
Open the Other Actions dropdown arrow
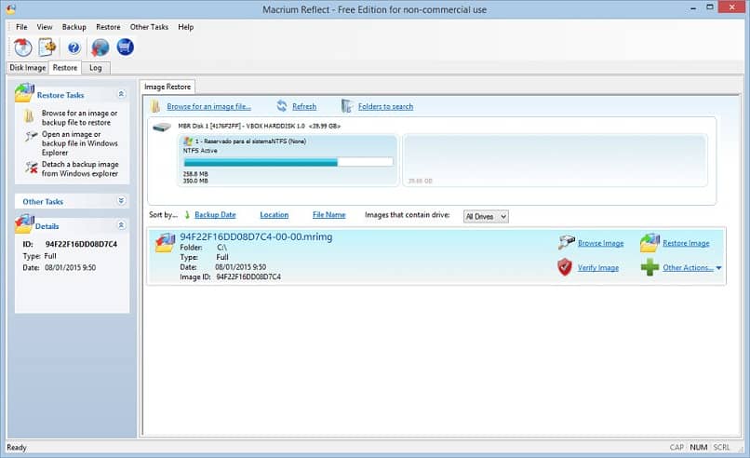pos(719,268)
